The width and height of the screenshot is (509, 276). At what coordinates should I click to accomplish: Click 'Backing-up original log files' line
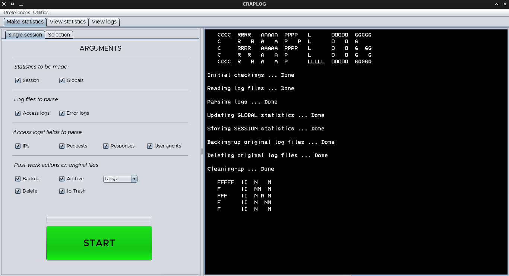tap(271, 142)
